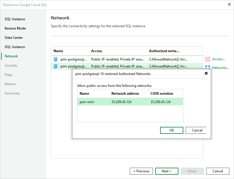The width and height of the screenshot is (234, 179).
Task: Click the first row's Public IP access text
Action: tap(118, 59)
